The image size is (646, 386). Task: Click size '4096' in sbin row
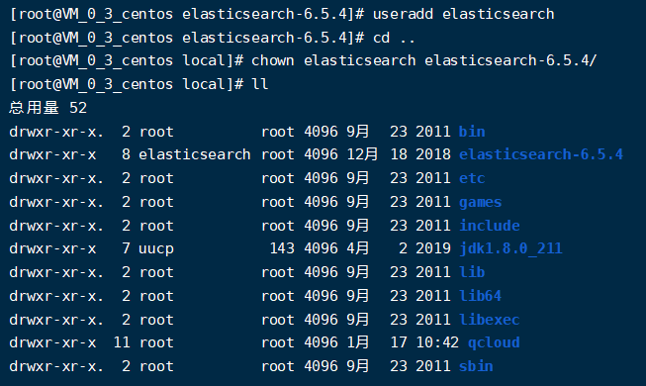[321, 366]
